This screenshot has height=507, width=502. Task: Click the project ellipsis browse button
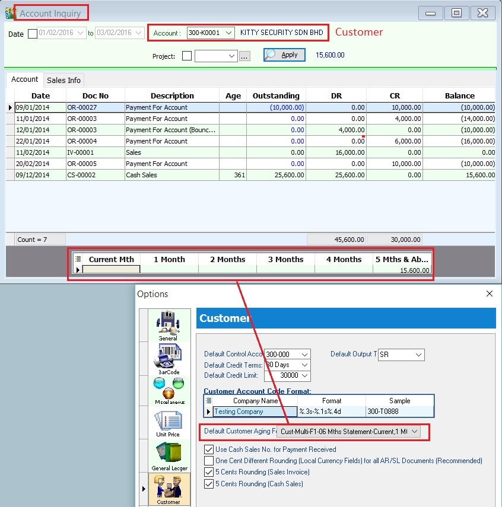tap(244, 56)
